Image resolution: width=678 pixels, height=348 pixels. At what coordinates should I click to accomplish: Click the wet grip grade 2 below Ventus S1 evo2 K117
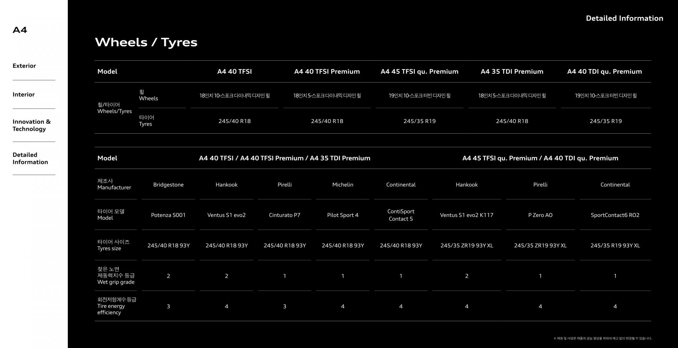tap(466, 276)
